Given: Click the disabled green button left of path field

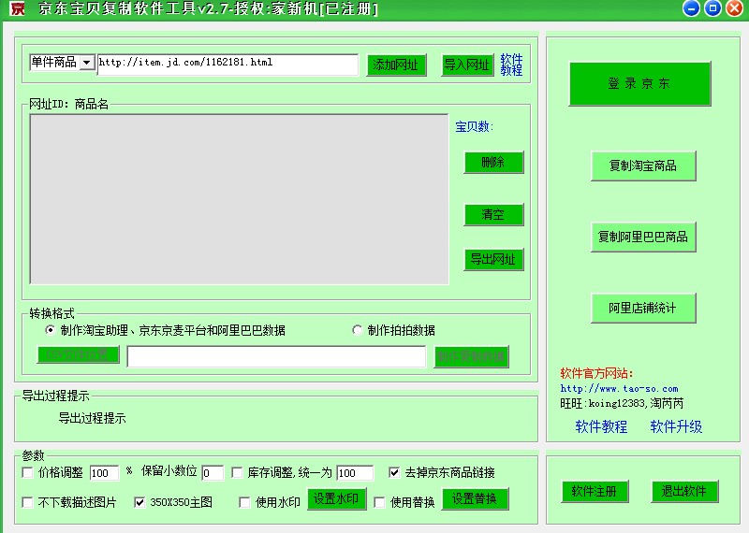Looking at the screenshot, I should (x=79, y=354).
